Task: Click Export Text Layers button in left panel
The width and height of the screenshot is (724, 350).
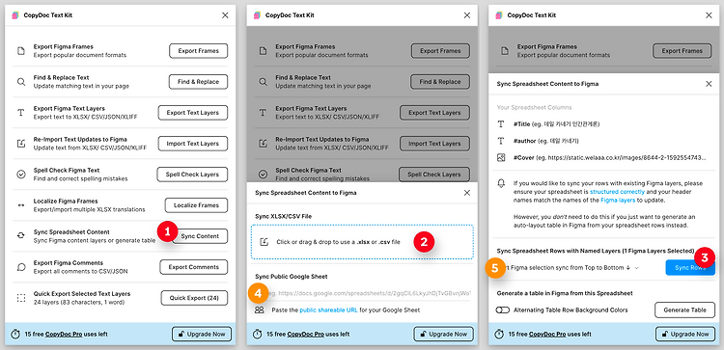Action: pyautogui.click(x=193, y=113)
